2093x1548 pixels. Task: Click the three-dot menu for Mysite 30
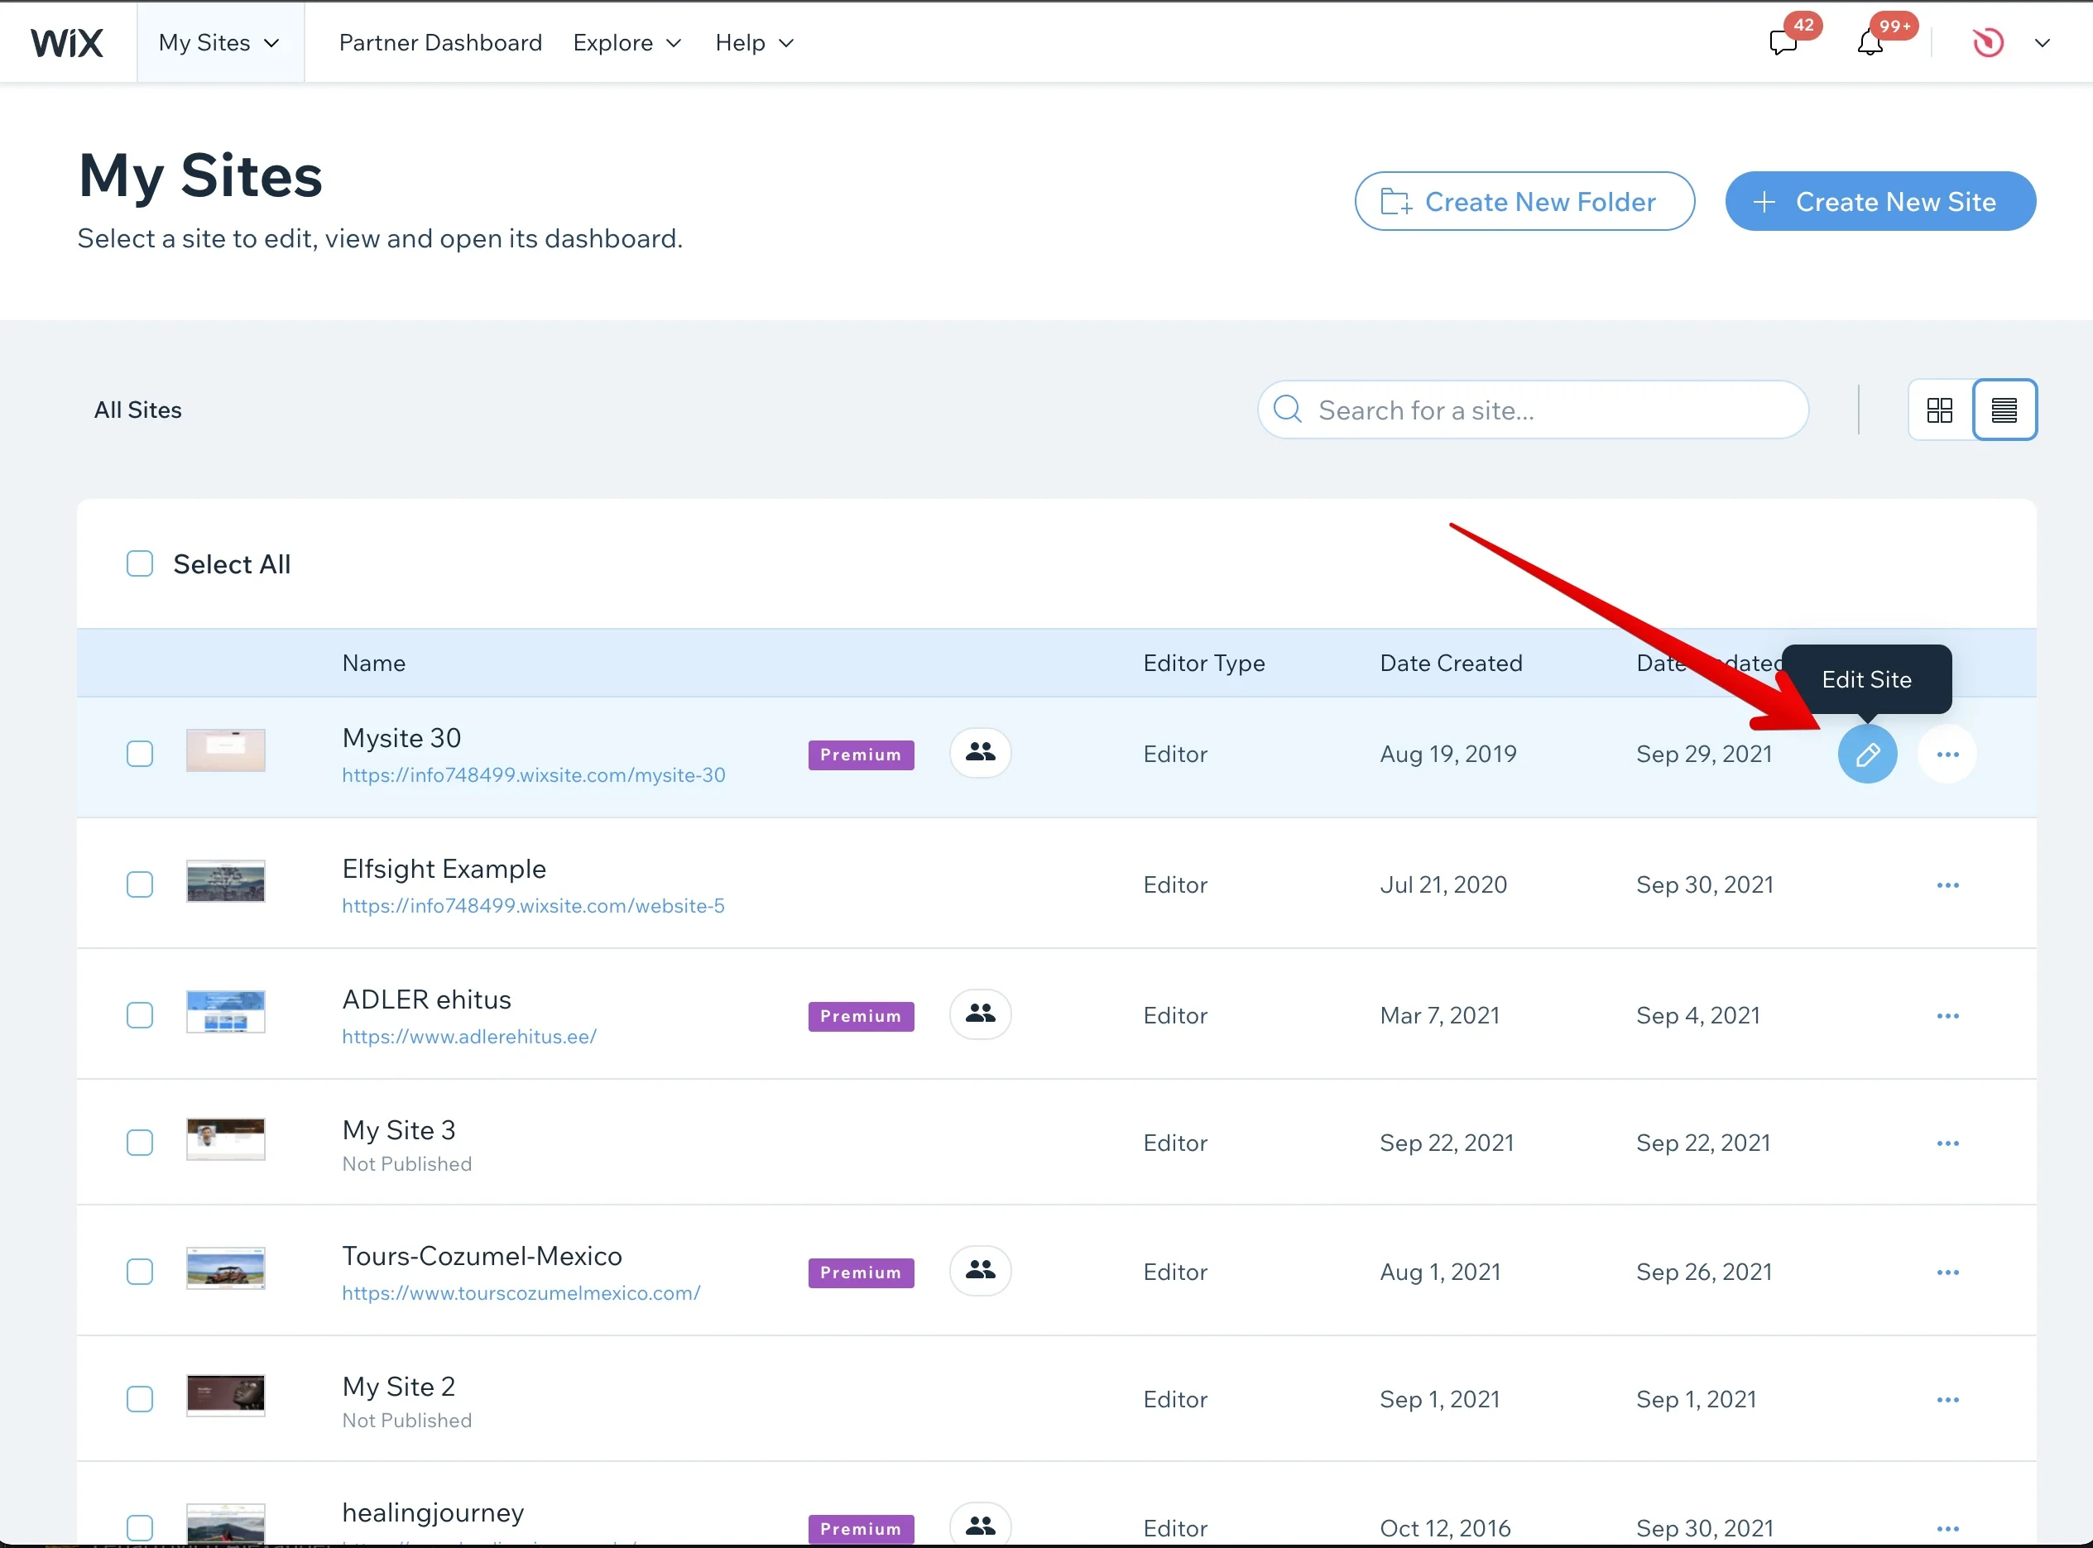click(x=1947, y=753)
